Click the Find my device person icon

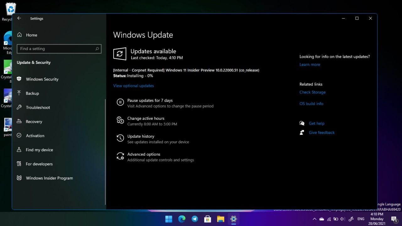[x=19, y=150]
